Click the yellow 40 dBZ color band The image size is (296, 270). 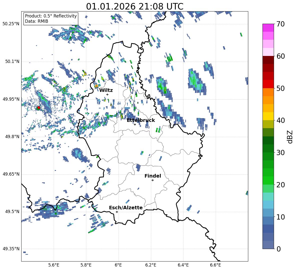(x=268, y=116)
